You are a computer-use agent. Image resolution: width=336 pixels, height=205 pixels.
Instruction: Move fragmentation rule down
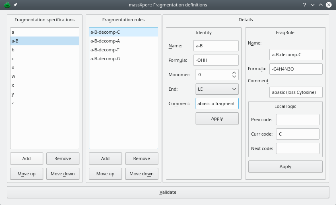pos(141,174)
